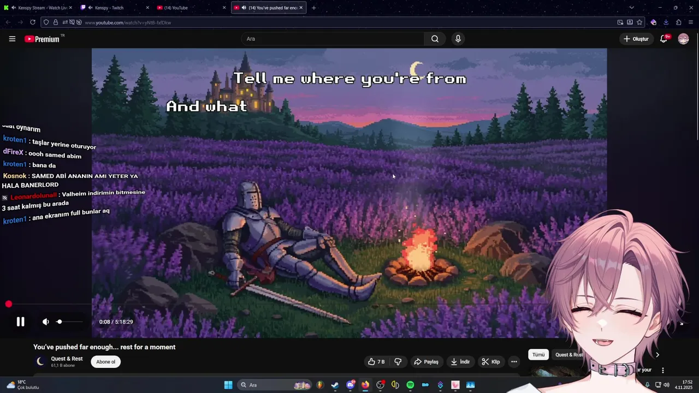The height and width of the screenshot is (393, 699).
Task: Create a clip with 'Klip'
Action: point(490,361)
